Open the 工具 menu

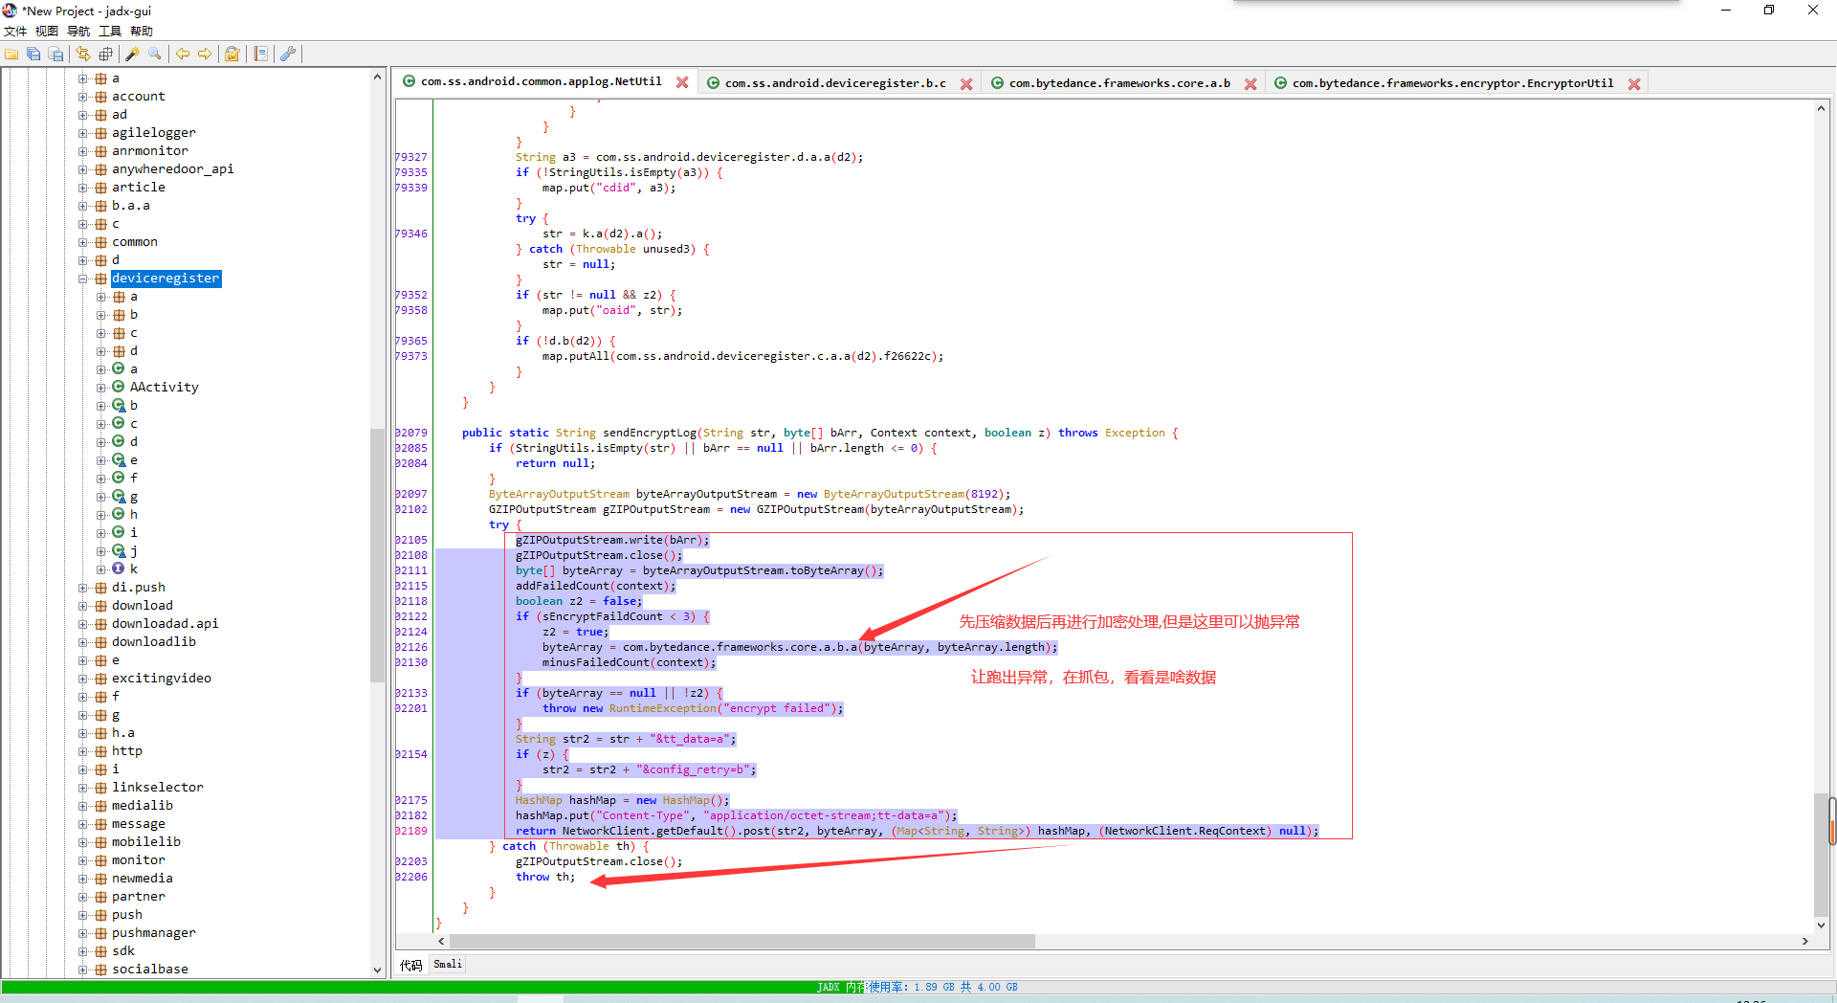[110, 31]
